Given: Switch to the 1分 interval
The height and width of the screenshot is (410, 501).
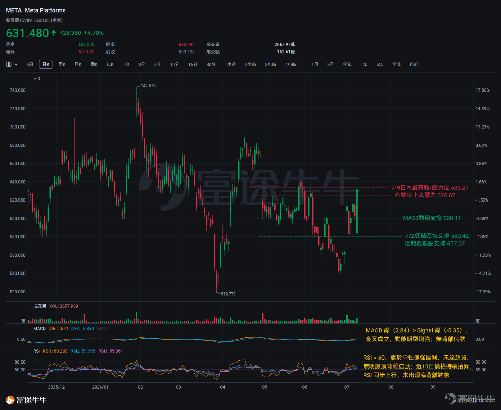Looking at the screenshot, I should pyautogui.click(x=126, y=64).
